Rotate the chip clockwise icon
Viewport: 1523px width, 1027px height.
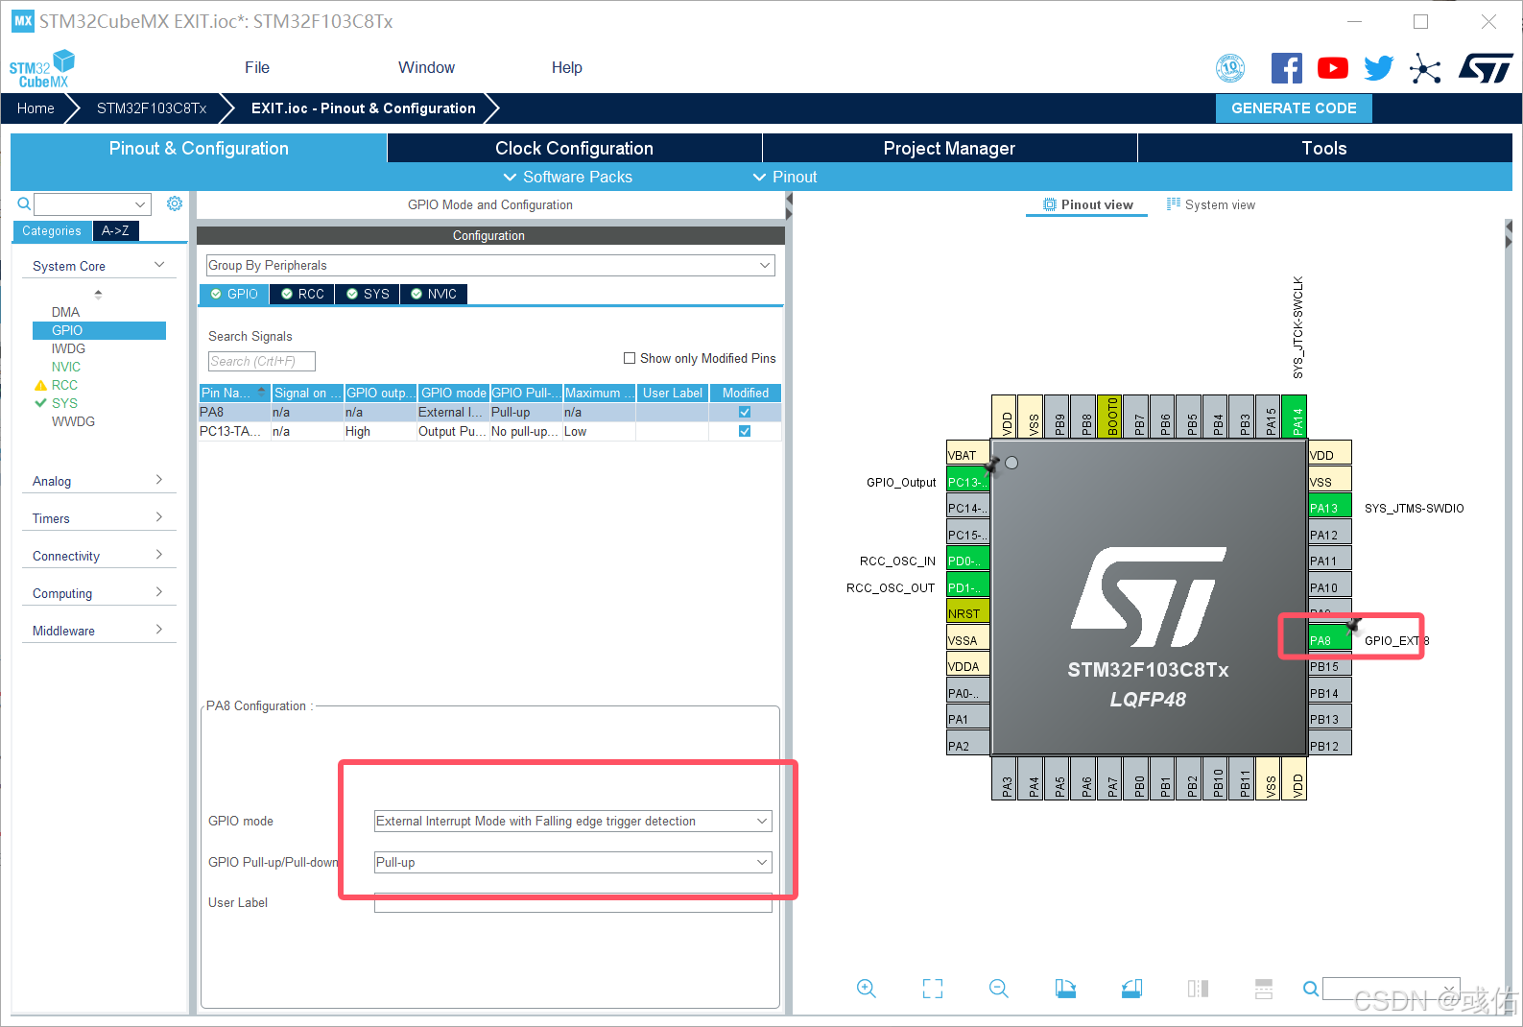tap(1065, 989)
